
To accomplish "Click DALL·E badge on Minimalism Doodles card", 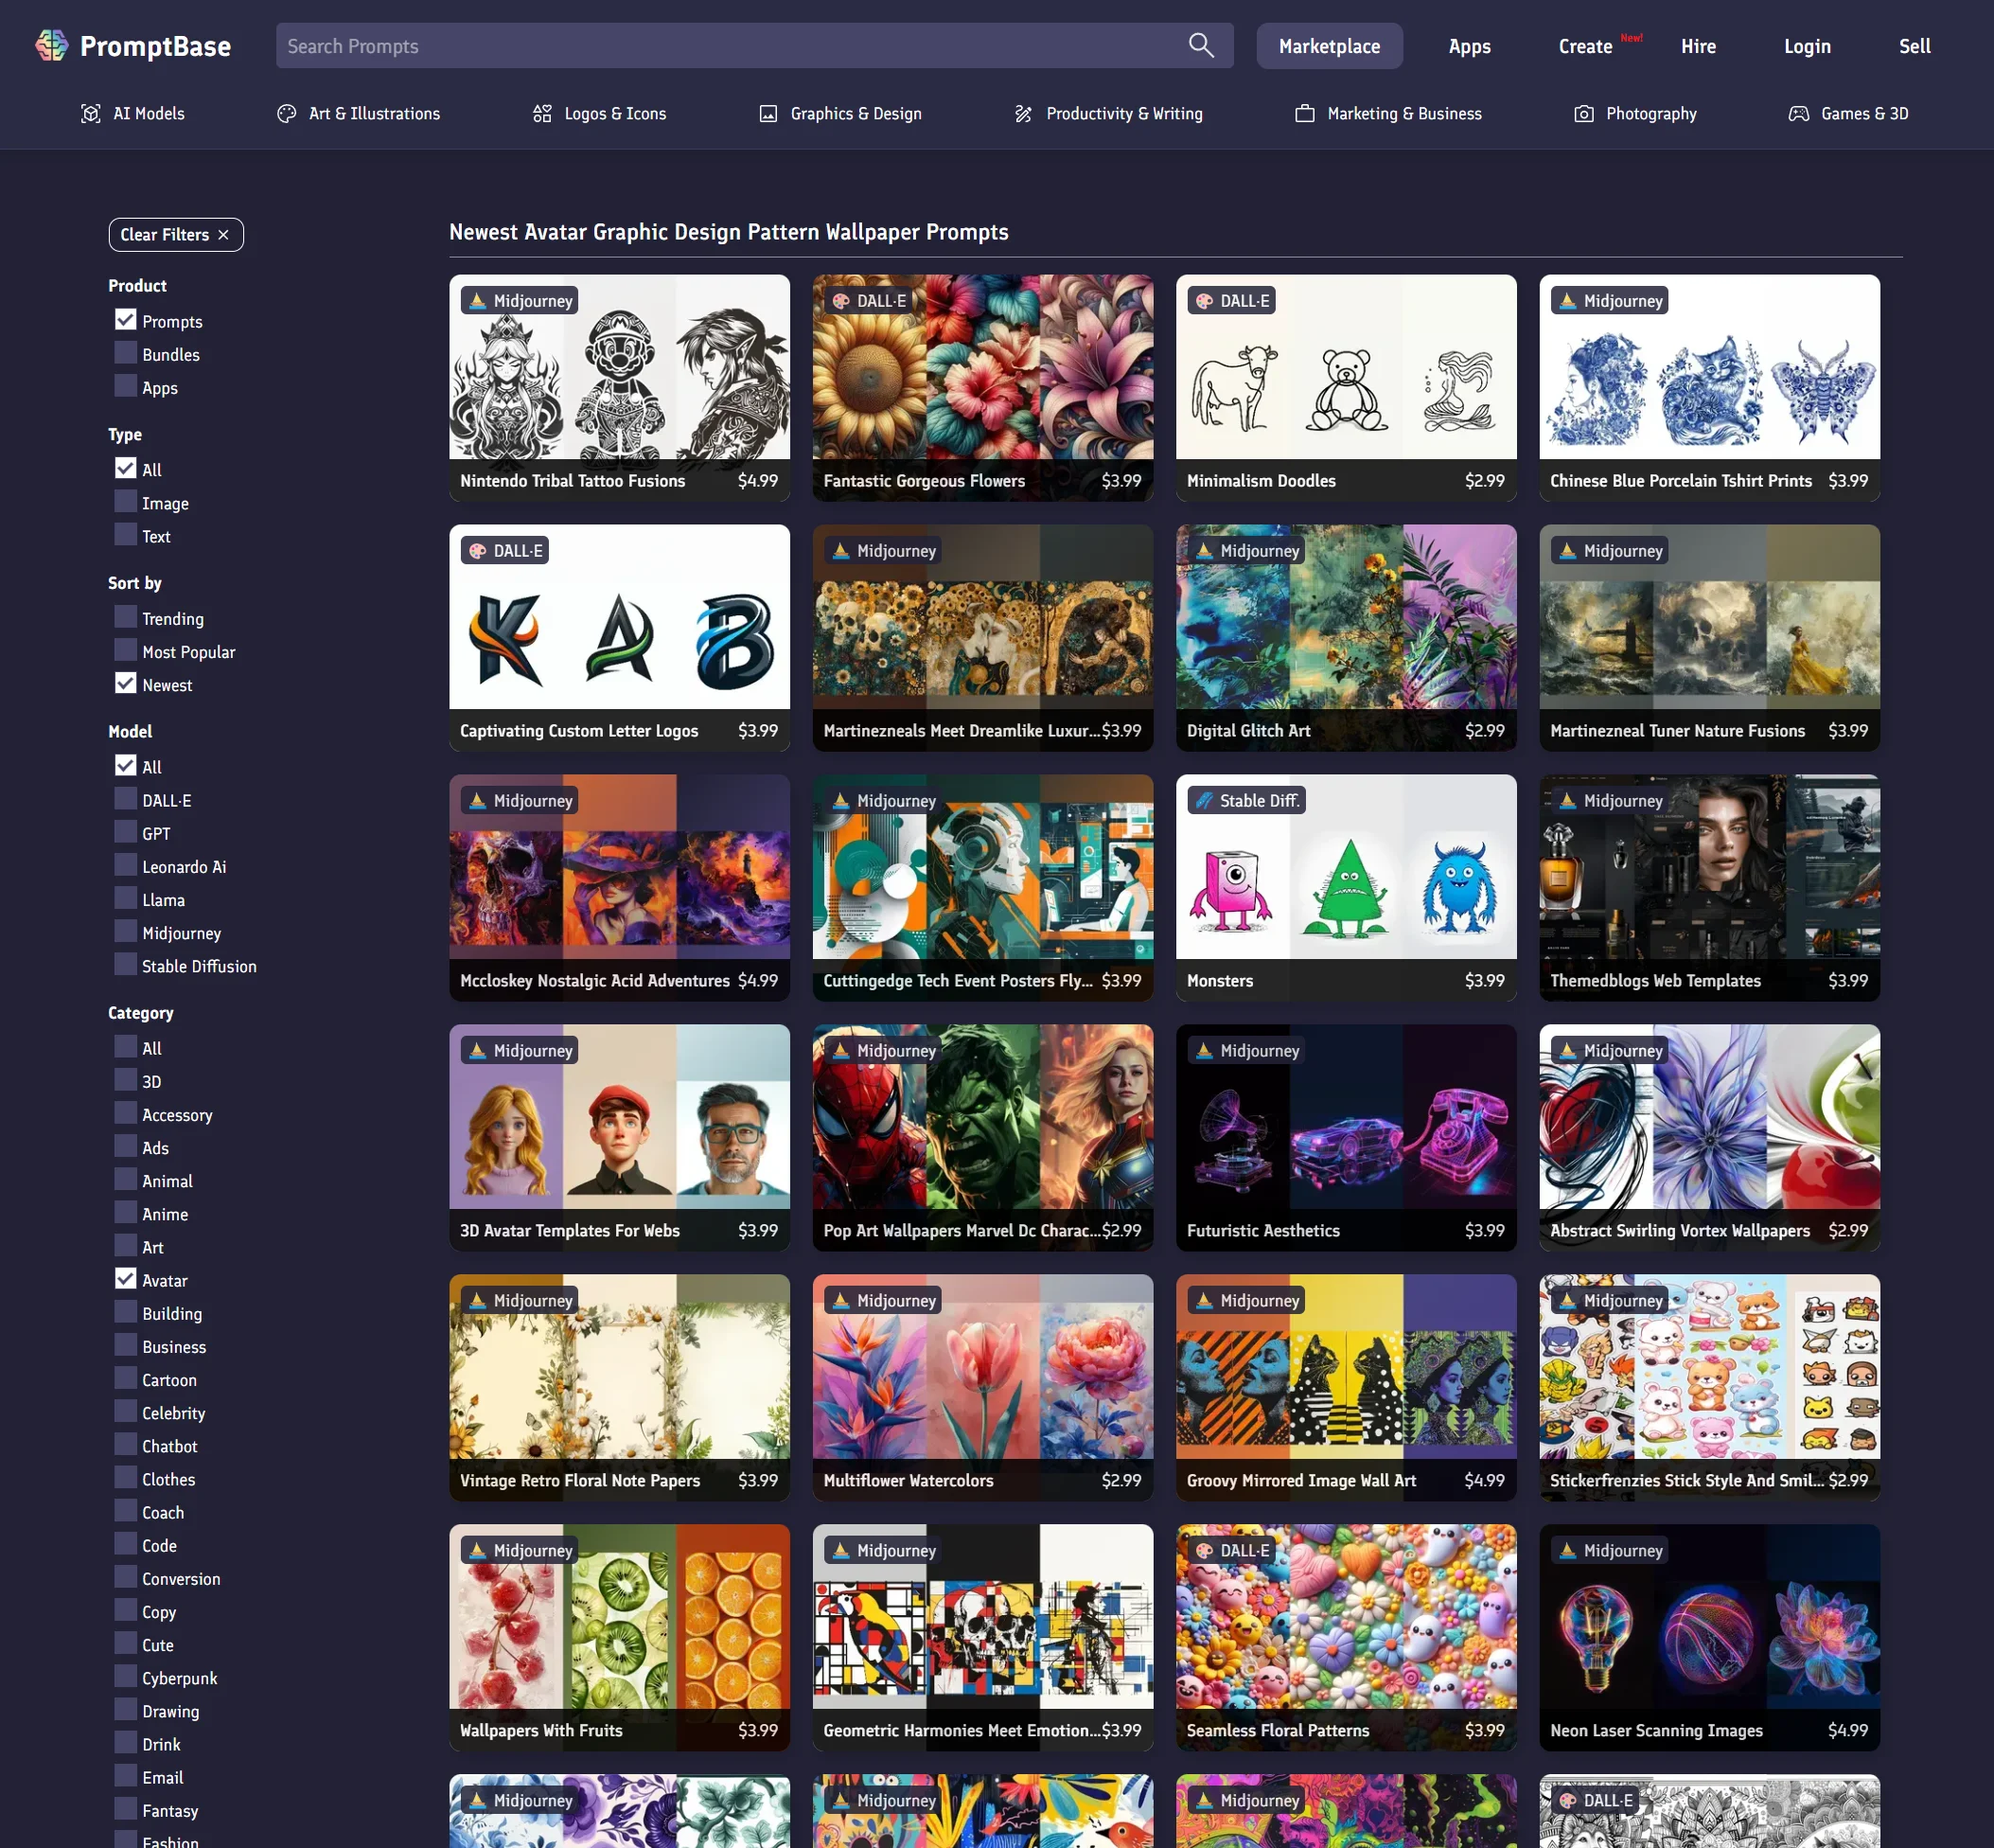I will (1232, 301).
